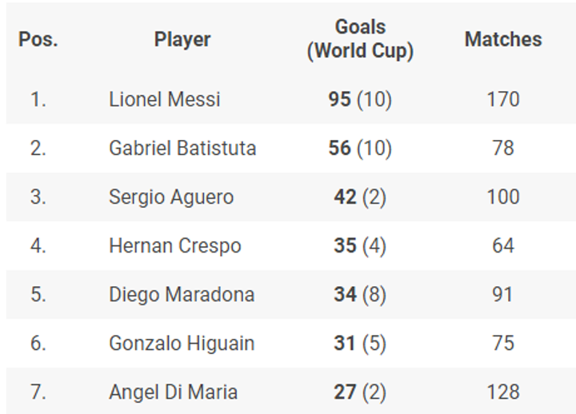Select the Gabriel Batistuta name cell
This screenshot has width=576, height=414.
click(x=182, y=149)
